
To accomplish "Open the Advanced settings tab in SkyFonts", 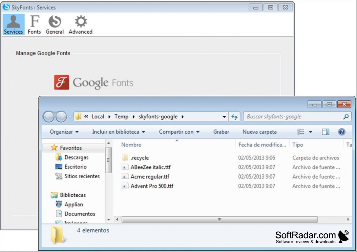I will [81, 24].
